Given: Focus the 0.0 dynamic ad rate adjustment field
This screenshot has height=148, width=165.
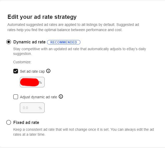Looking at the screenshot, I should tap(29, 108).
